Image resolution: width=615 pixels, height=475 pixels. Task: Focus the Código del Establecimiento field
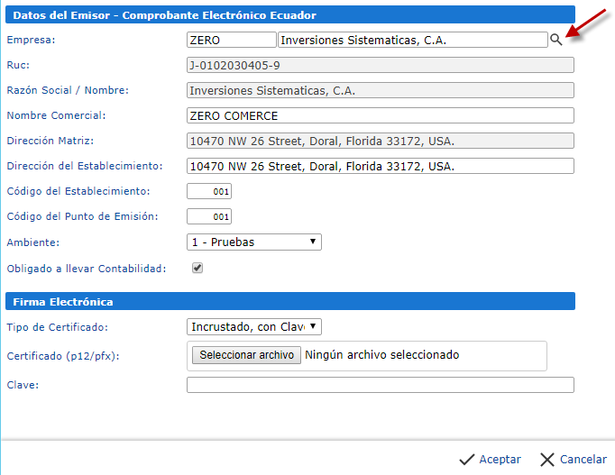[x=209, y=192]
